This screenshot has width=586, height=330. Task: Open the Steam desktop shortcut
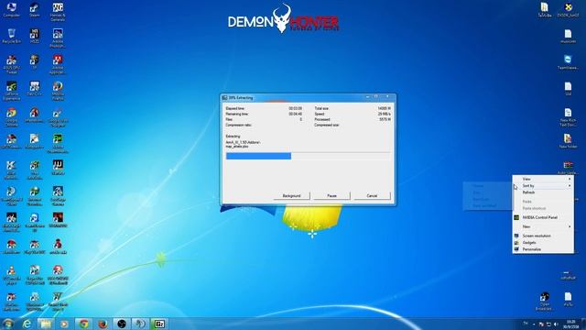tap(35, 10)
